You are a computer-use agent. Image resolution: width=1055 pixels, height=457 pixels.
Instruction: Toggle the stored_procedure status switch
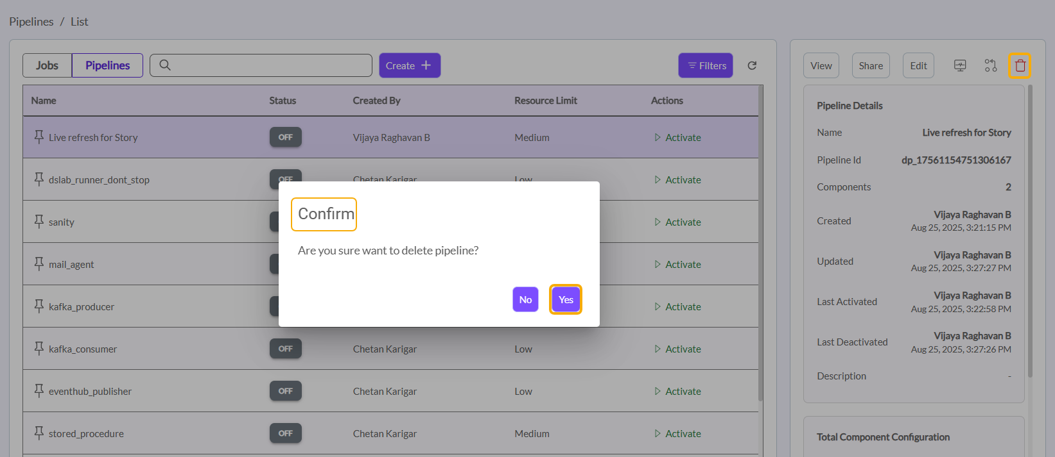coord(285,433)
